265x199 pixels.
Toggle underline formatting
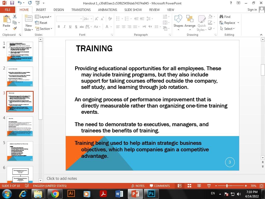click(x=70, y=27)
